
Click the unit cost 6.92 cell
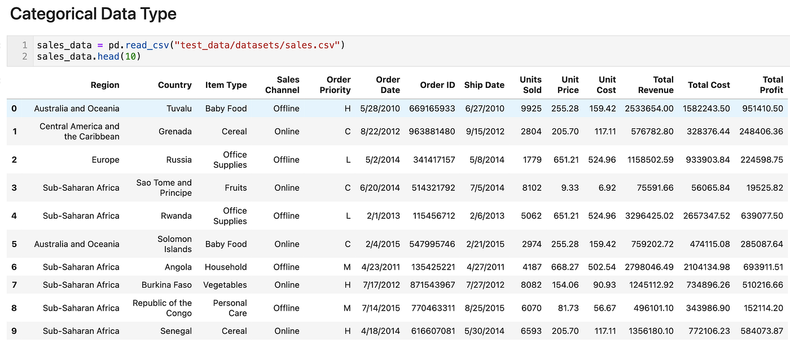[607, 187]
